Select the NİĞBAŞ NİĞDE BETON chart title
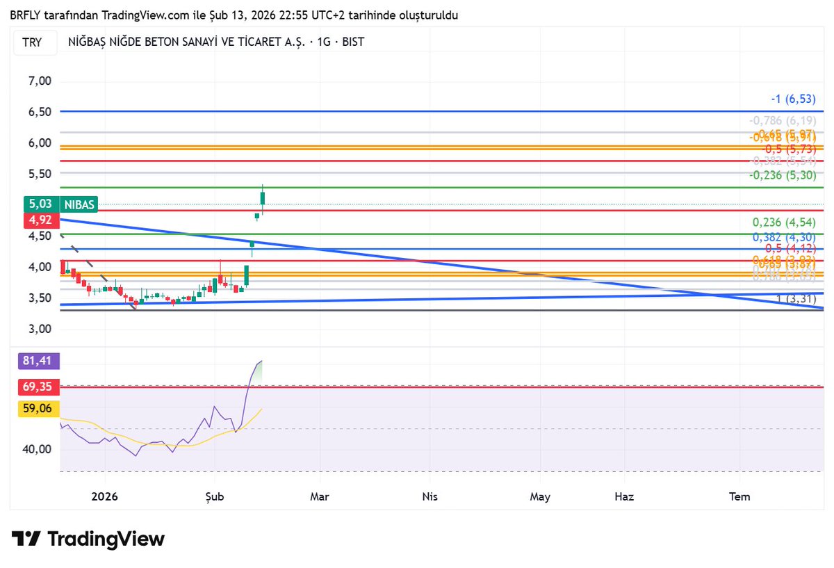This screenshot has height=568, width=834. tap(216, 42)
